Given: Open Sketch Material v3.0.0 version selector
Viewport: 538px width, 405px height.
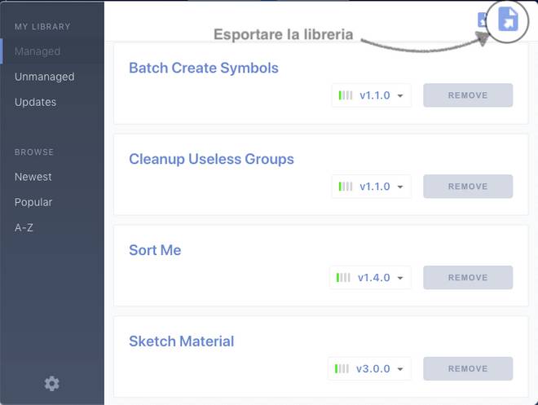Looking at the screenshot, I should [x=369, y=369].
